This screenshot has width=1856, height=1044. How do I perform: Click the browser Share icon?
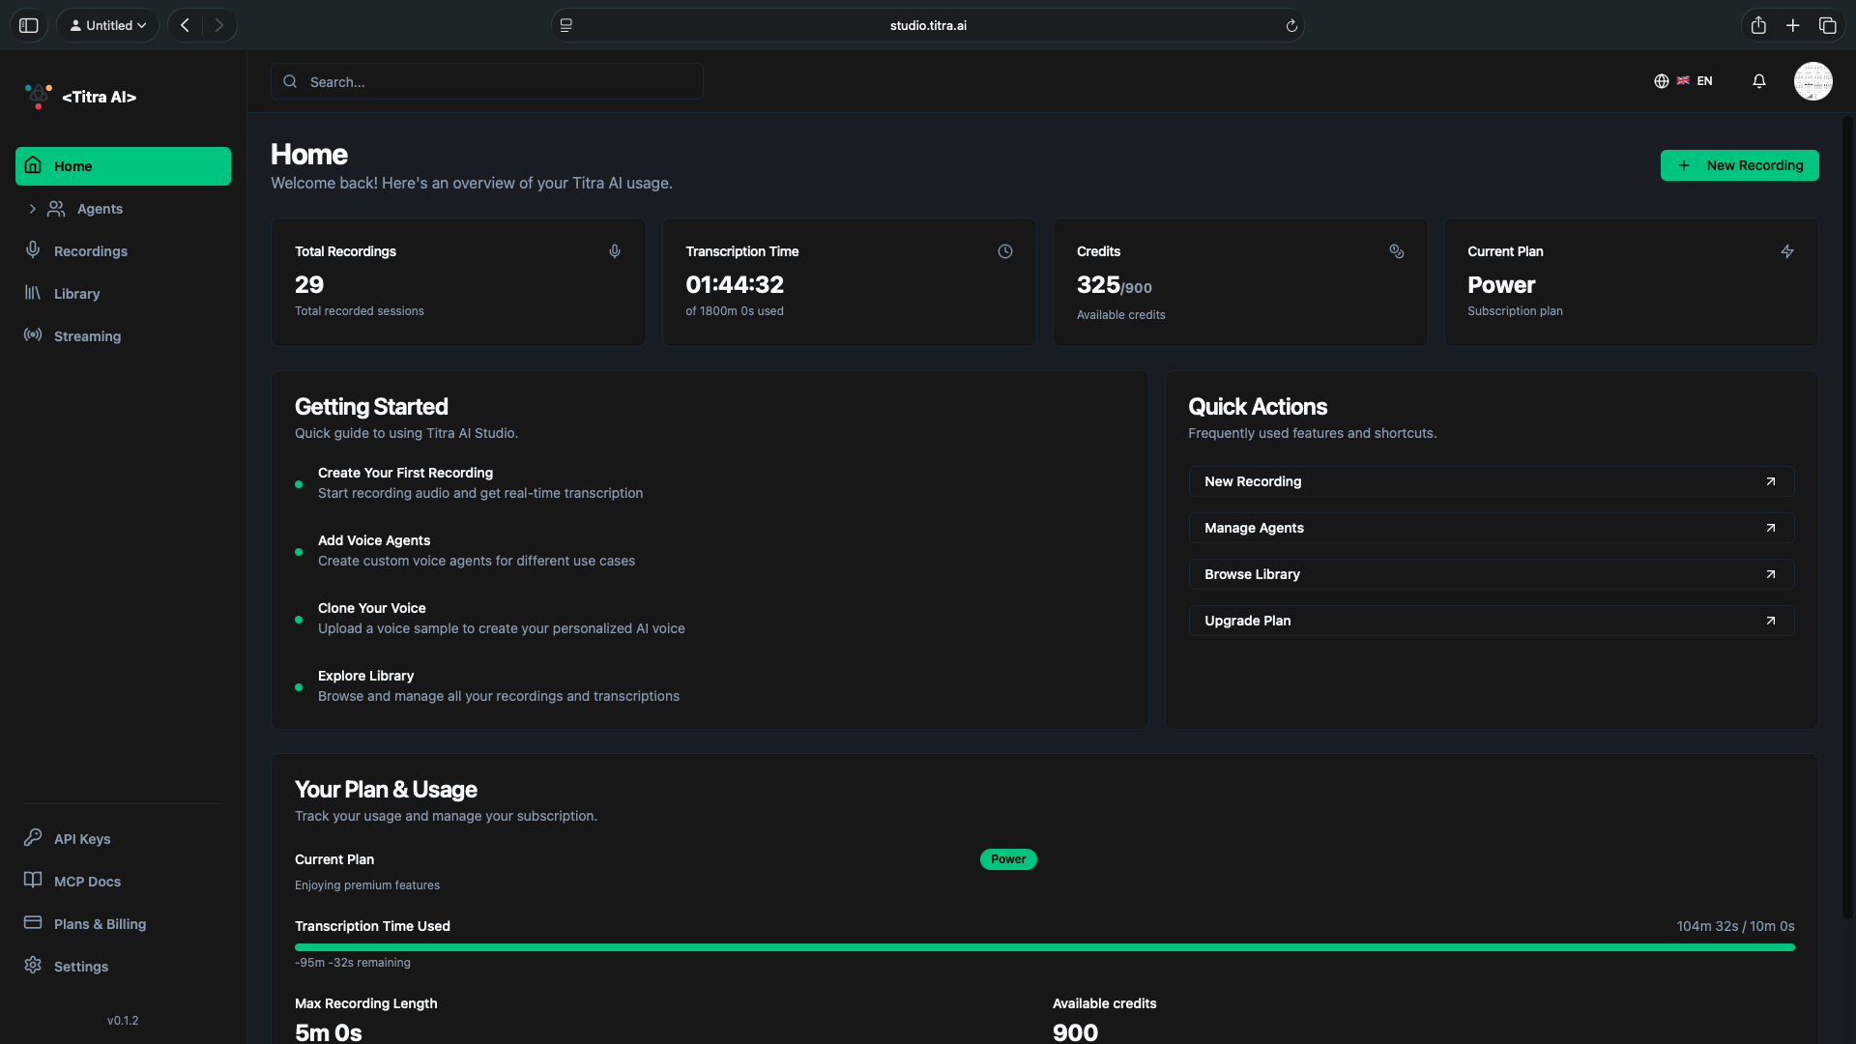coord(1758,25)
